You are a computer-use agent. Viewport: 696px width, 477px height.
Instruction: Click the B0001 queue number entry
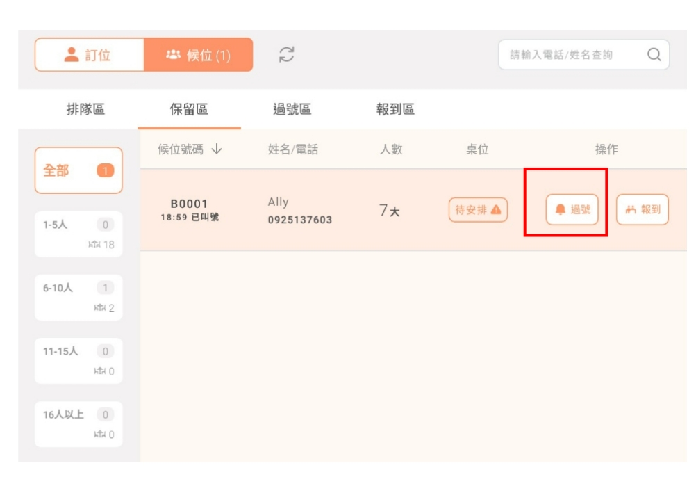tap(189, 204)
